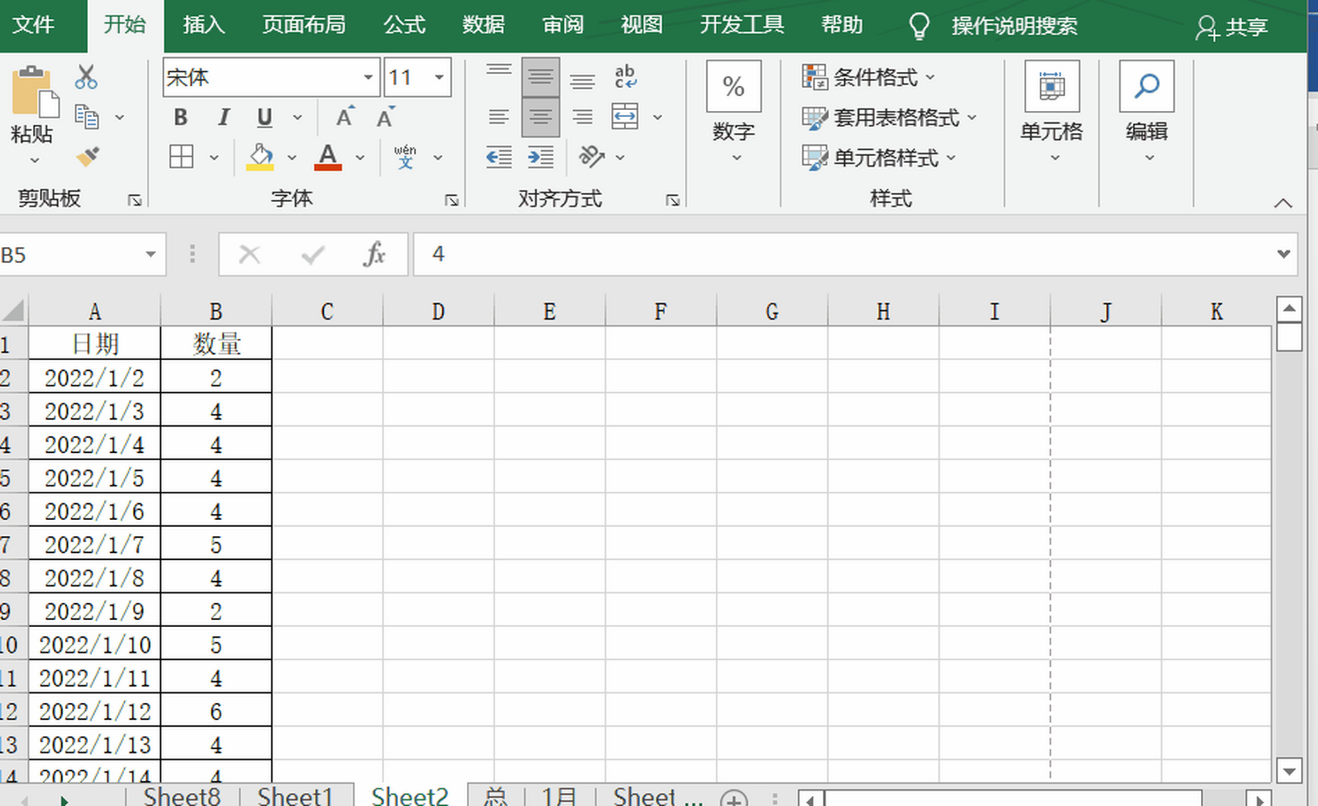Increase font size with the A icon
The image size is (1318, 806).
pyautogui.click(x=345, y=116)
